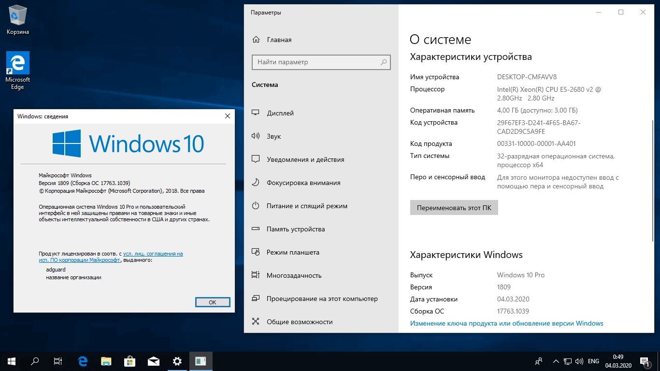Image resolution: width=660 pixels, height=371 pixels.
Task: Show hidden tray icons chevron
Action: click(556, 361)
